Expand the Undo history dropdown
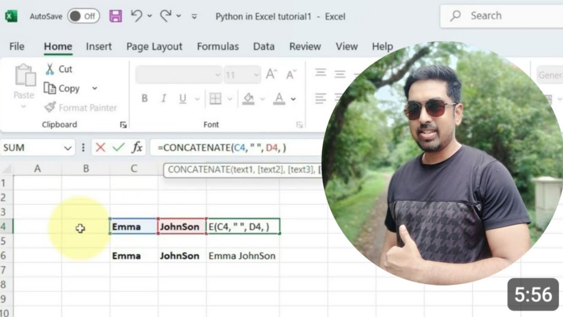The width and height of the screenshot is (563, 317). click(x=150, y=16)
